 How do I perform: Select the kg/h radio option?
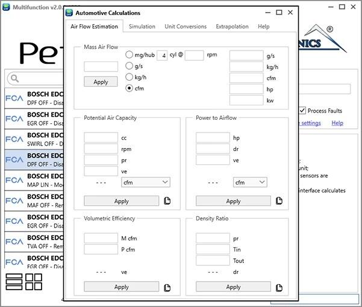coord(129,77)
